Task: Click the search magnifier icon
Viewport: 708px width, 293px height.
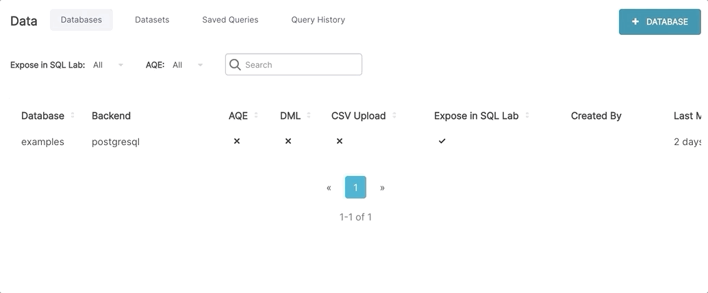Action: click(235, 64)
